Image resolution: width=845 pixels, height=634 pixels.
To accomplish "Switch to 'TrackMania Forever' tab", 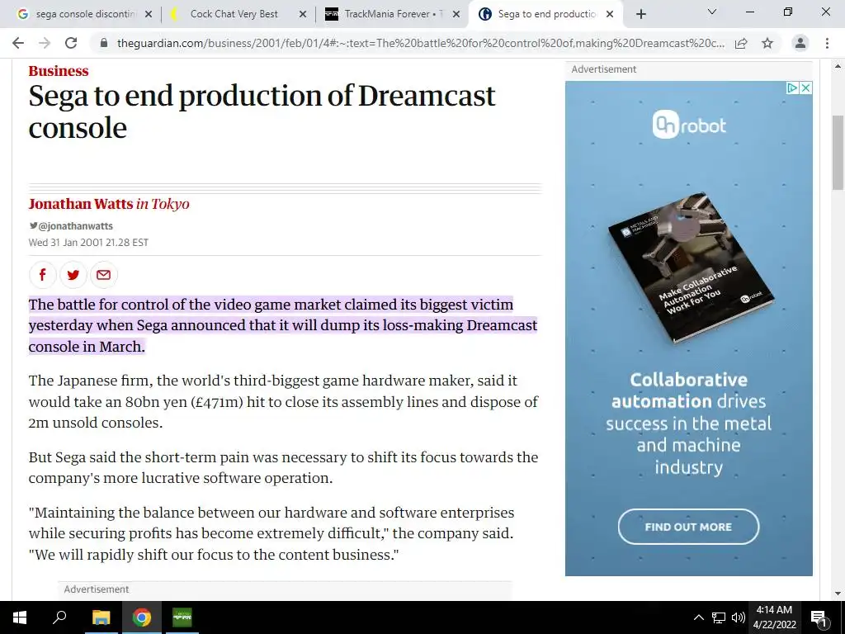I will [392, 14].
